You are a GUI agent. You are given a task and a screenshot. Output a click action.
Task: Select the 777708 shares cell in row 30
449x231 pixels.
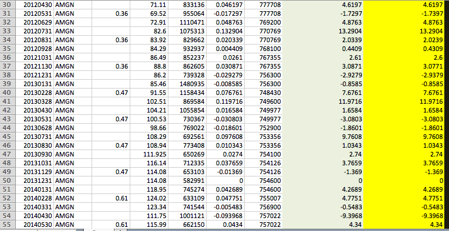[x=264, y=5]
